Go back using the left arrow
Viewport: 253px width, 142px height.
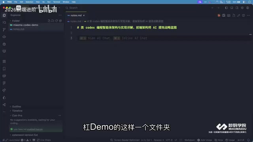(213, 8)
